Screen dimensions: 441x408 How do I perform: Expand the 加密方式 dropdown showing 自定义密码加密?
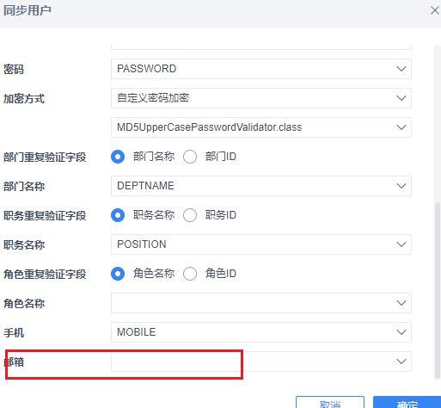click(261, 98)
